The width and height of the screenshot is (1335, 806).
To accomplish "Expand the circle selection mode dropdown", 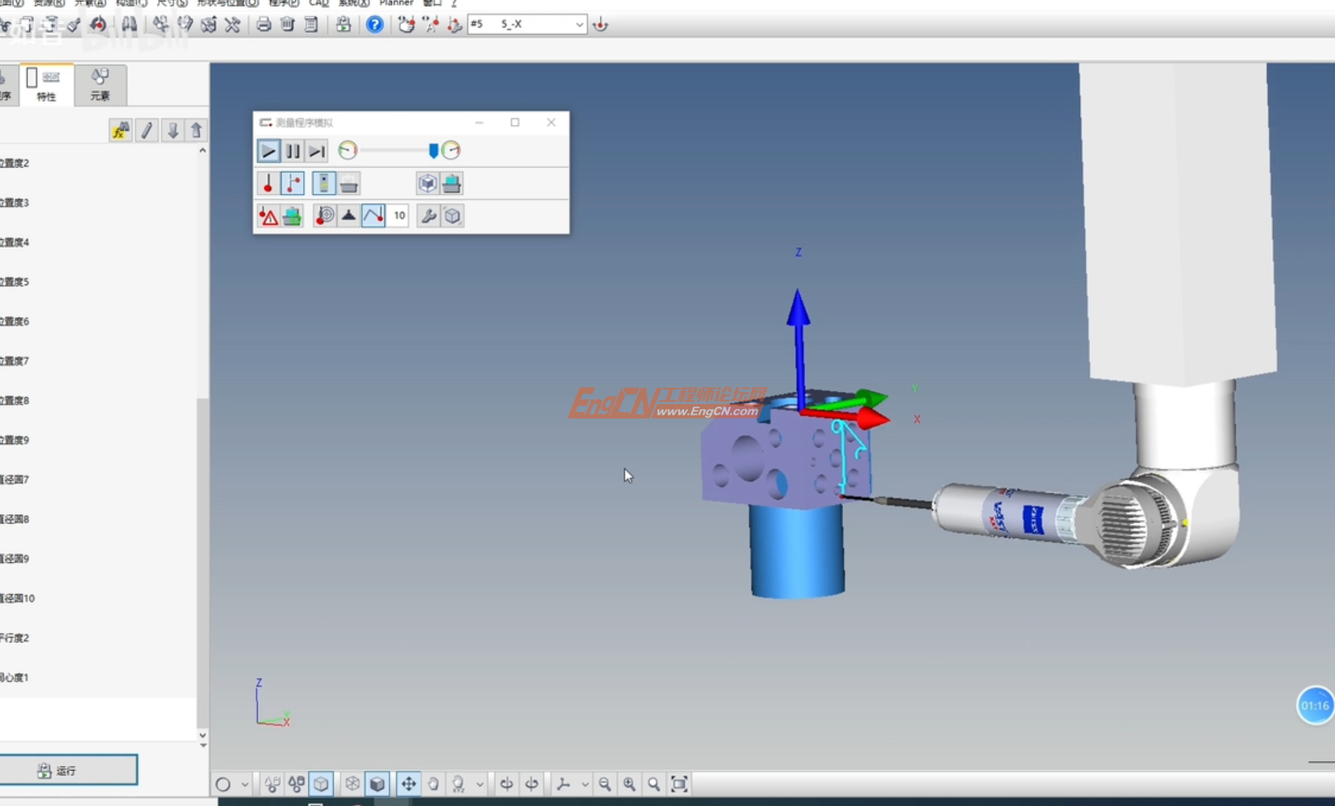I will pyautogui.click(x=245, y=785).
